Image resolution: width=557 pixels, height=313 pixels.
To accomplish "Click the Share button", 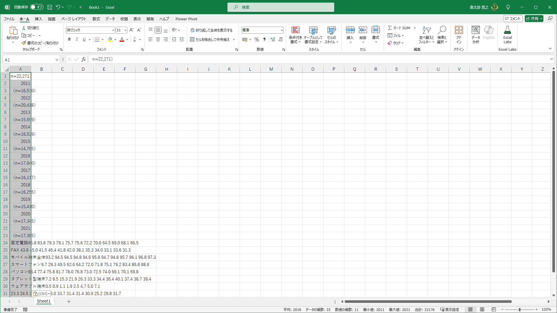I will (532, 19).
